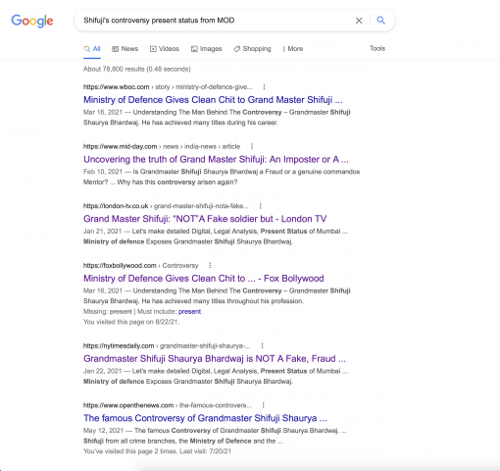
Task: Switch to the Shopping tab
Action: (x=252, y=49)
